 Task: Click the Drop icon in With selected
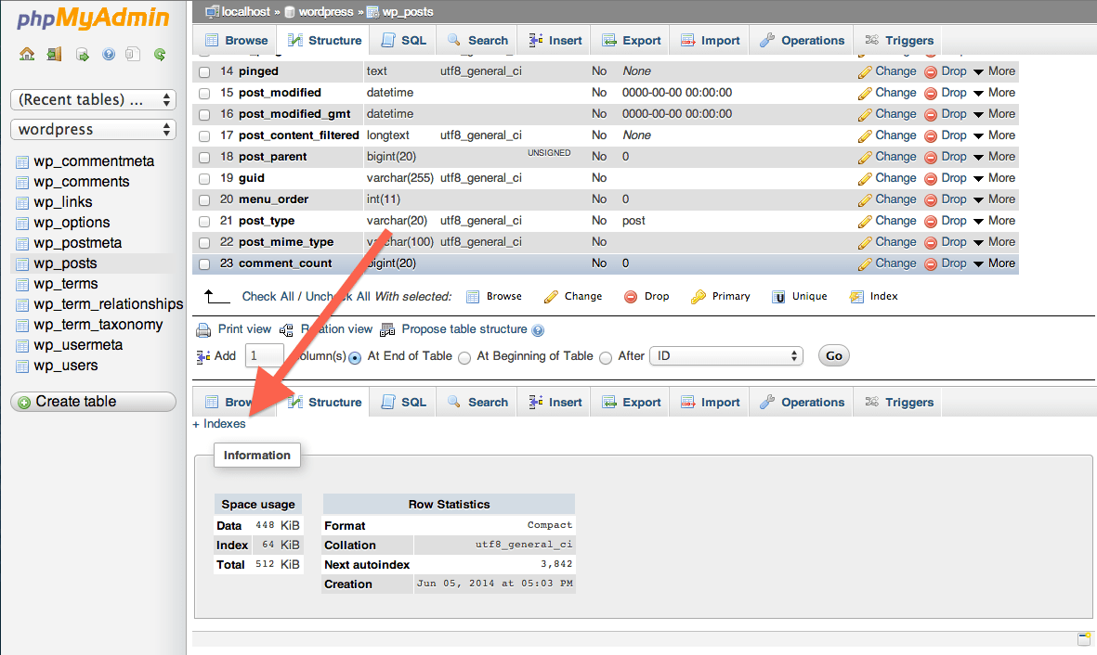point(631,297)
